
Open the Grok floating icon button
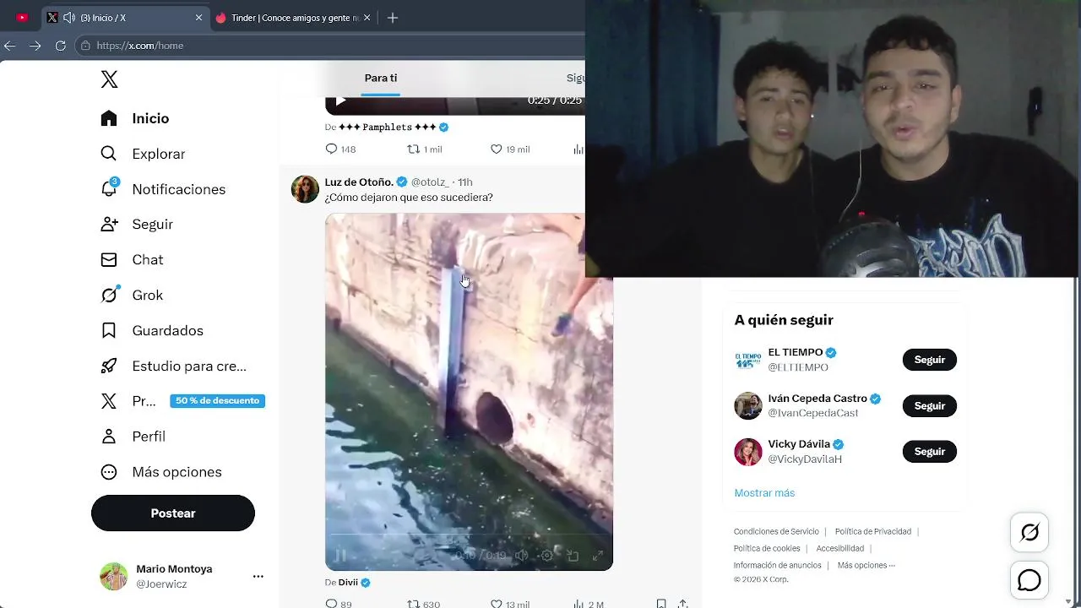click(1029, 532)
